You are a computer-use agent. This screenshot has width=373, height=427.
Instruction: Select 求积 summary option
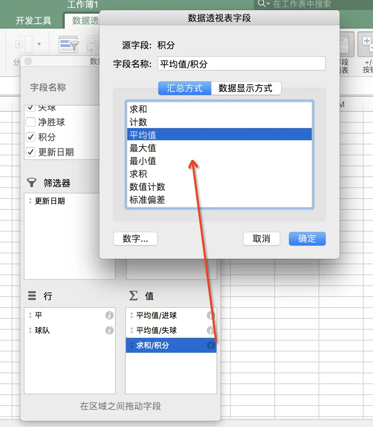pyautogui.click(x=220, y=174)
